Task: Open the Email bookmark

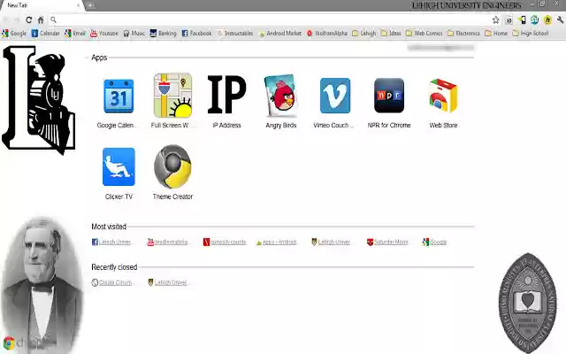Action: point(75,34)
